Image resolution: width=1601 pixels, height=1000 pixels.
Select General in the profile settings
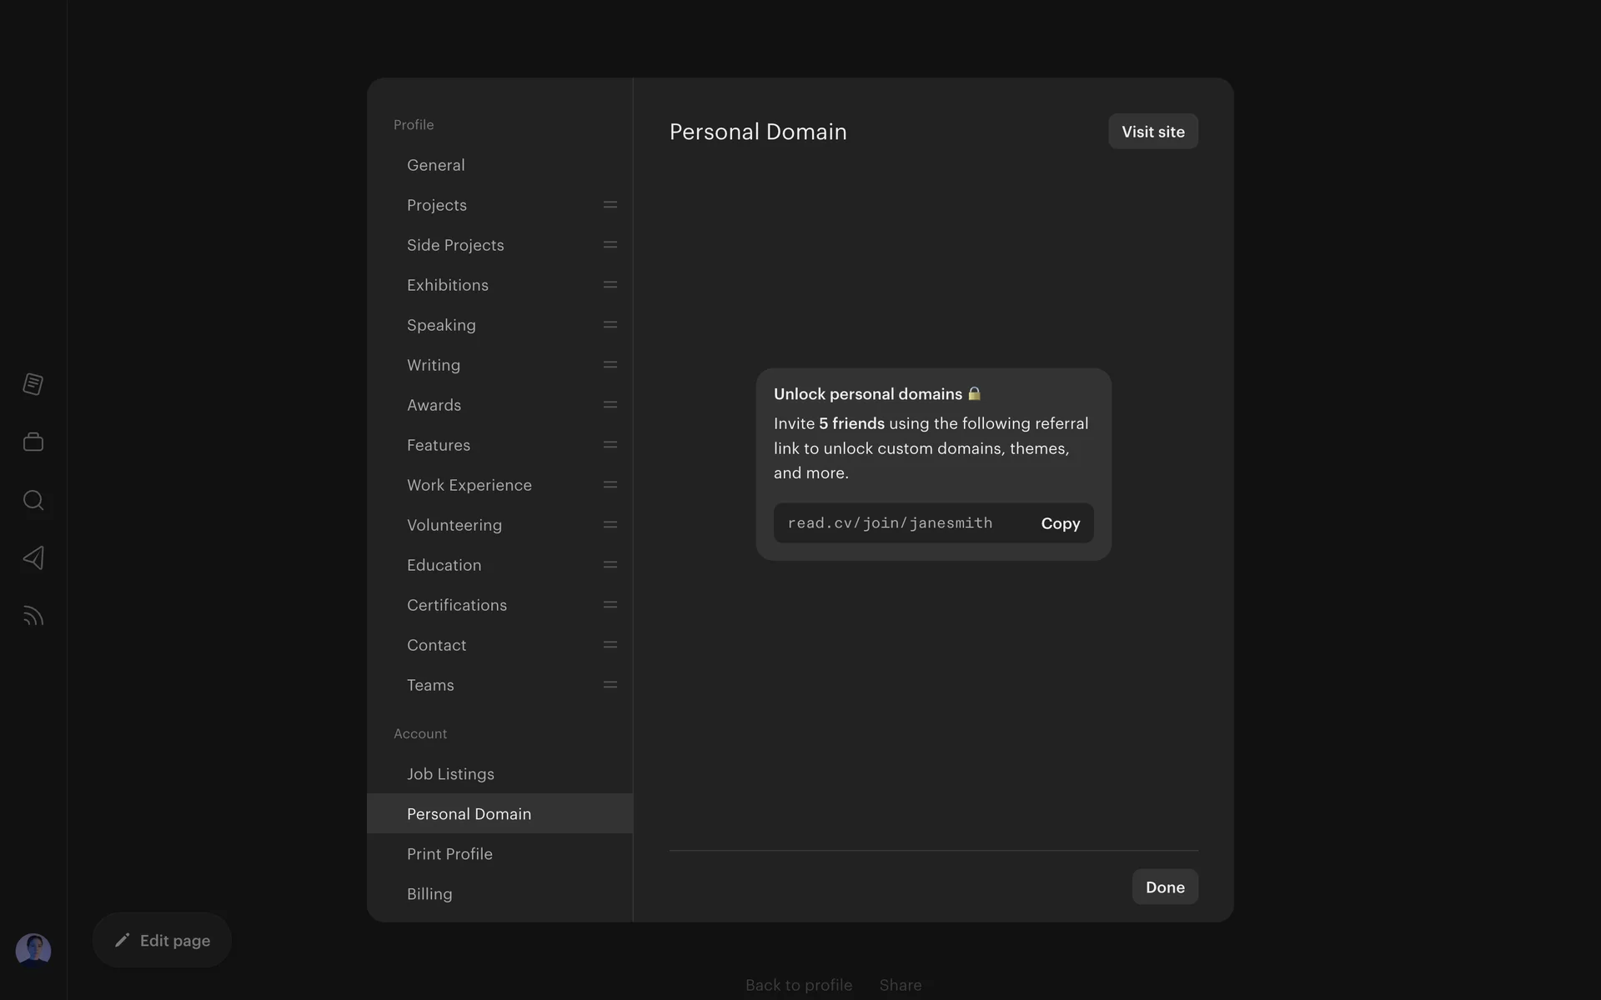436,165
